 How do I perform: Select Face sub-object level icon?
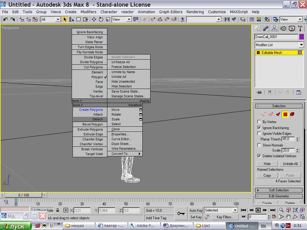[278, 114]
